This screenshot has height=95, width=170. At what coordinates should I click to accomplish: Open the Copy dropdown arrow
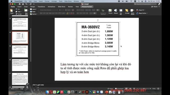21,12
